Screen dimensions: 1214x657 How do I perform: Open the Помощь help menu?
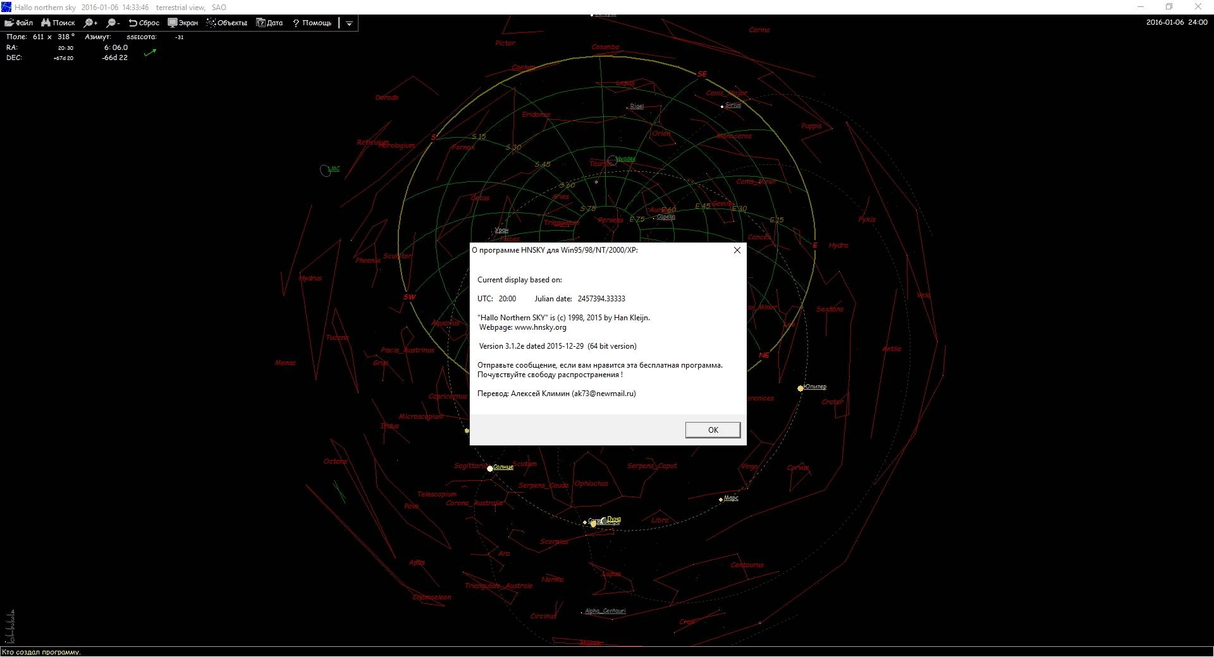click(312, 23)
